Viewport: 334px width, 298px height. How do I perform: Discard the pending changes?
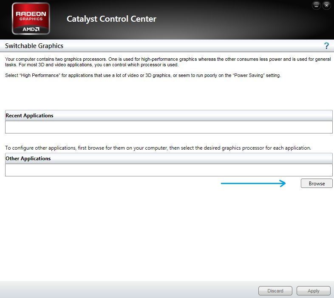coord(275,291)
